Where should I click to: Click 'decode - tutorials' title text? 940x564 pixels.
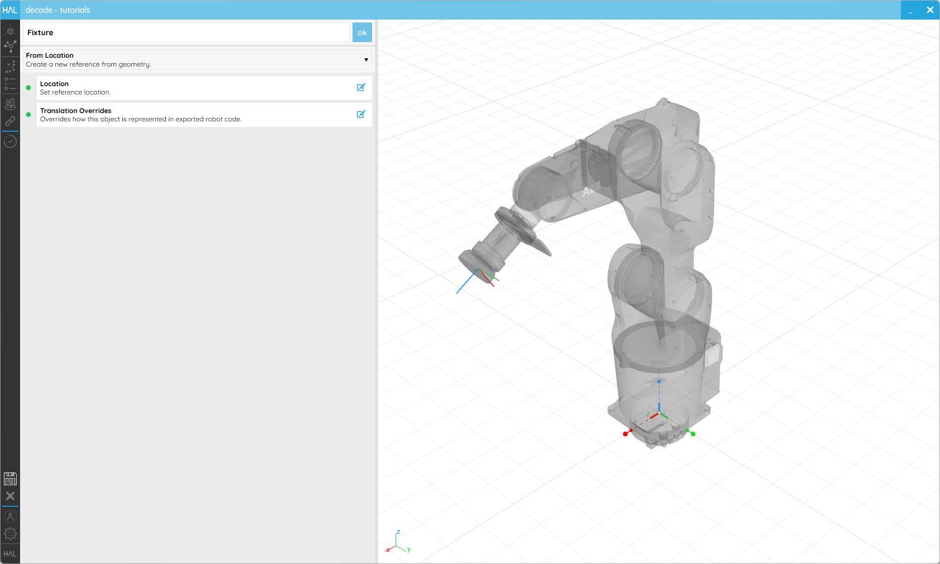[58, 10]
